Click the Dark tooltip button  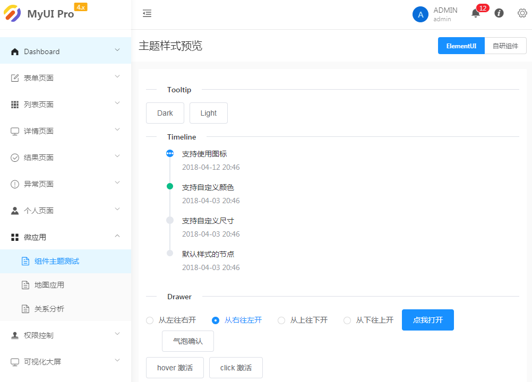click(x=165, y=113)
